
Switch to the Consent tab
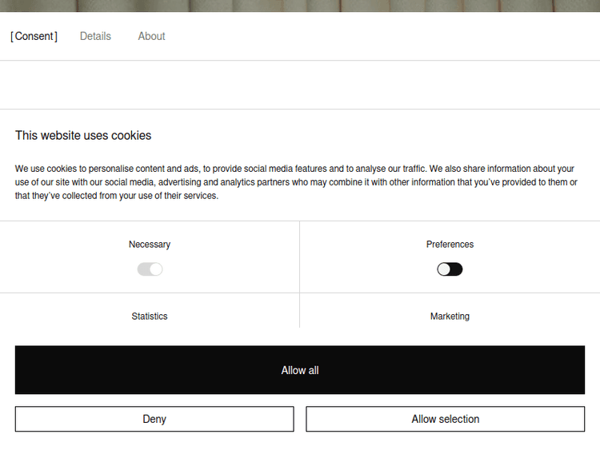[x=34, y=36]
